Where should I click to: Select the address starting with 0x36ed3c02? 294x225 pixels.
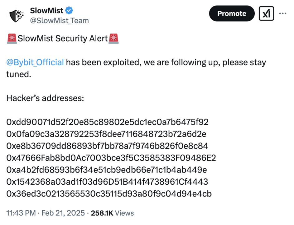(109, 194)
